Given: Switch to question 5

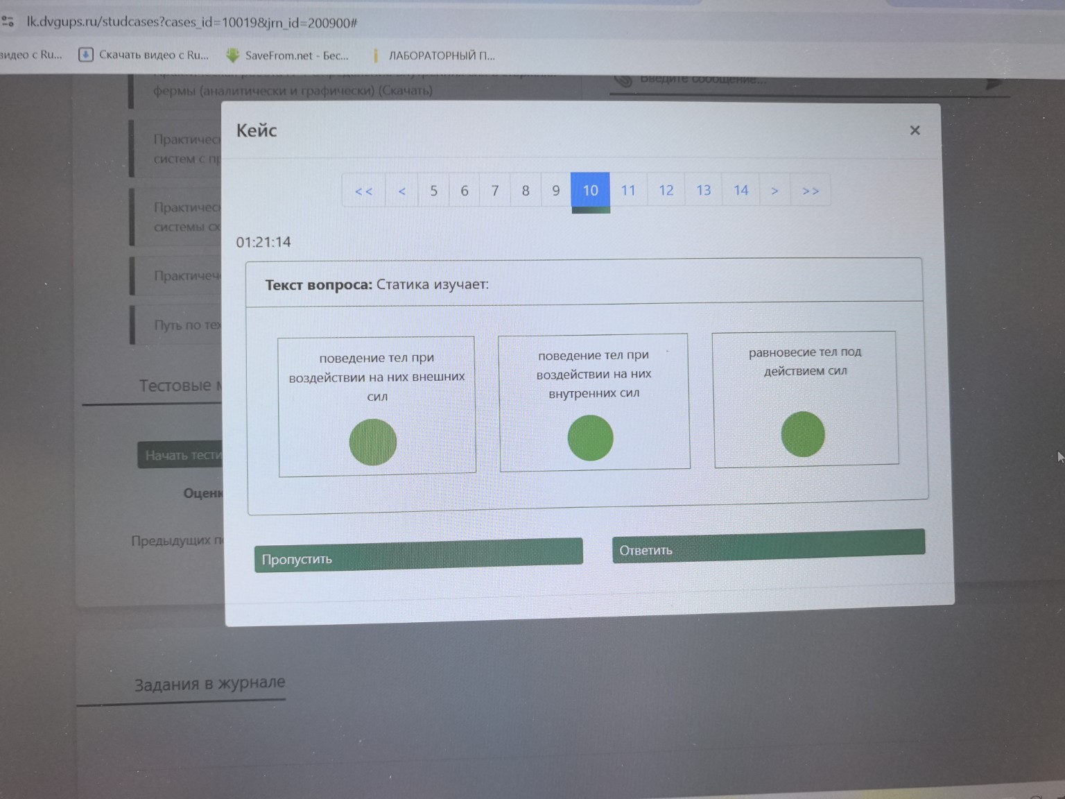Looking at the screenshot, I should (x=433, y=191).
